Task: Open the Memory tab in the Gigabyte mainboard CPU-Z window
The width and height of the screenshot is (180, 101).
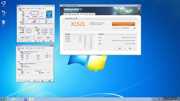Action: click(31, 48)
